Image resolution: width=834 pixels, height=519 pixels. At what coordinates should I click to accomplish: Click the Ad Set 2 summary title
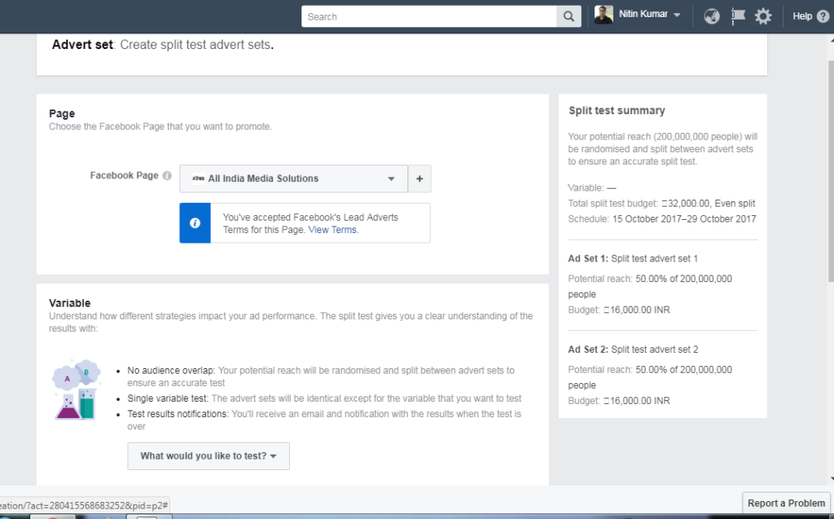pyautogui.click(x=633, y=350)
